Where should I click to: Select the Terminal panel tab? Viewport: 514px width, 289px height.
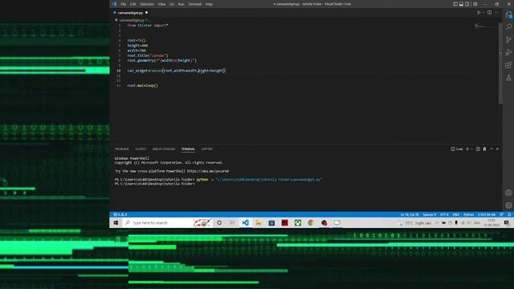188,149
